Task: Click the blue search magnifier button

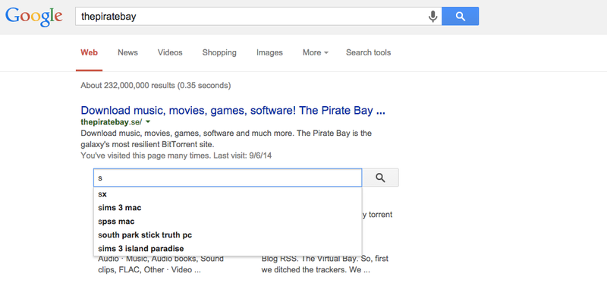Action: [x=460, y=16]
